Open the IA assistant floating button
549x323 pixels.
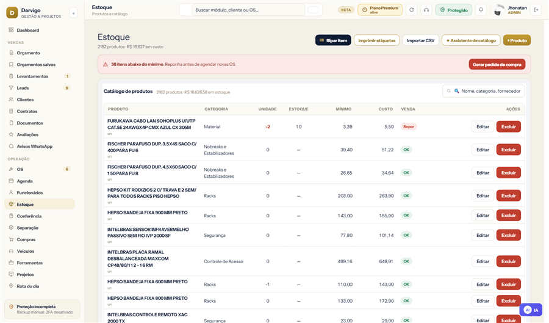[531, 310]
